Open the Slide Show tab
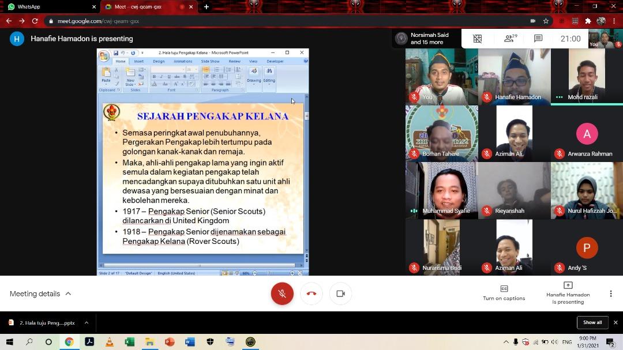 (x=209, y=61)
